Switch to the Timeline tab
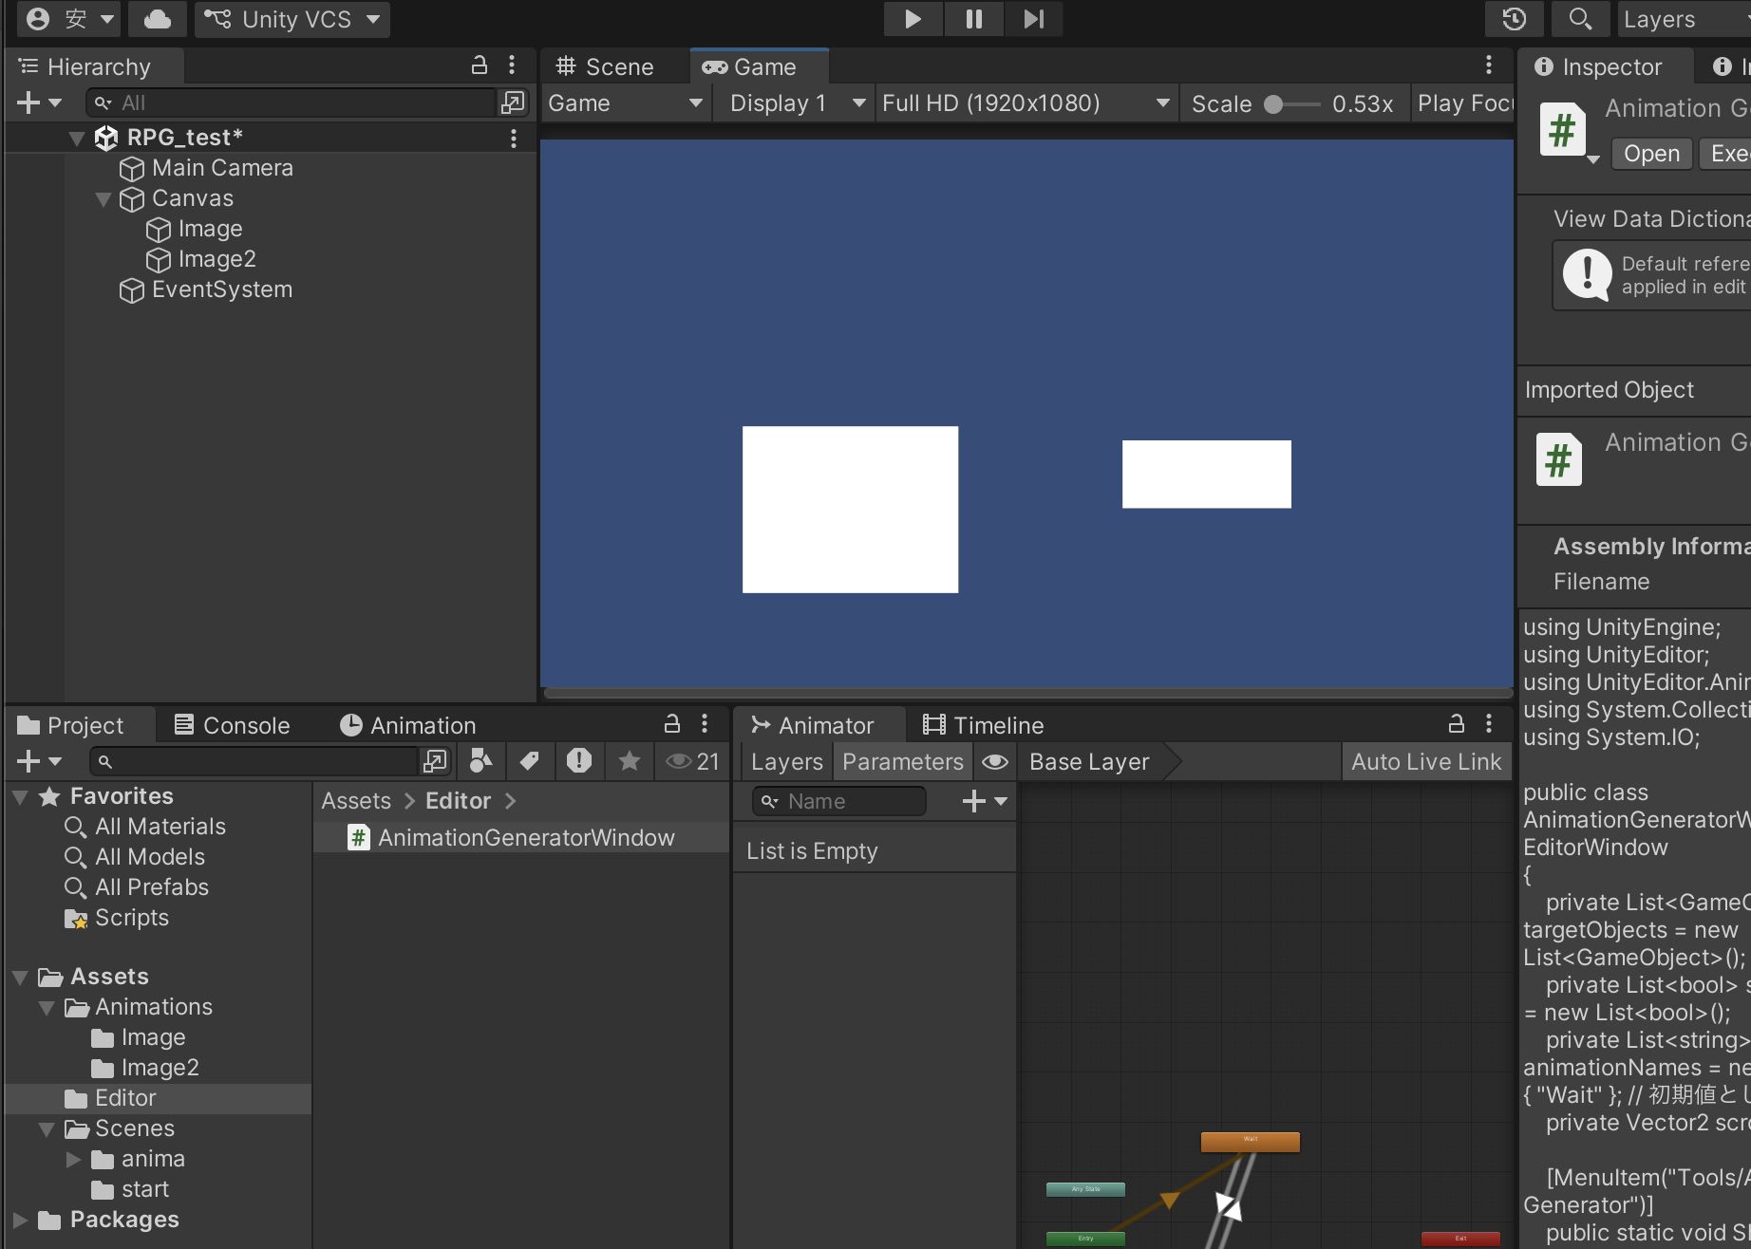This screenshot has height=1249, width=1751. [x=984, y=726]
